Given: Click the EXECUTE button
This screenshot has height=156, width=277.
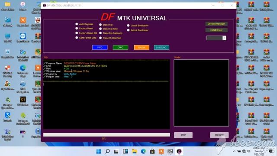Looking at the screenshot, I should click(x=219, y=135).
